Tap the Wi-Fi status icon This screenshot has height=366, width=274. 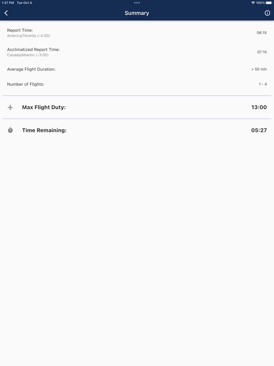(253, 3)
